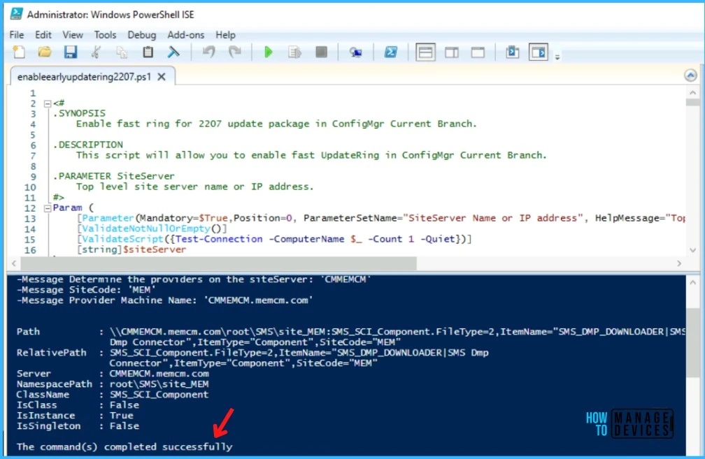Show script pane top layout

[x=425, y=52]
